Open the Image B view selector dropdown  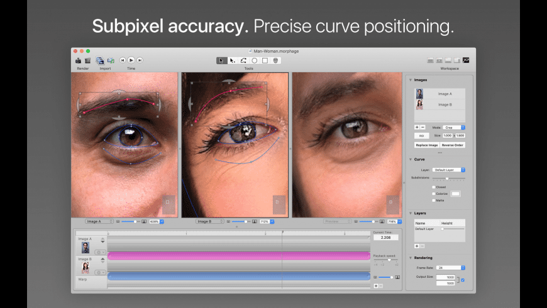point(209,221)
